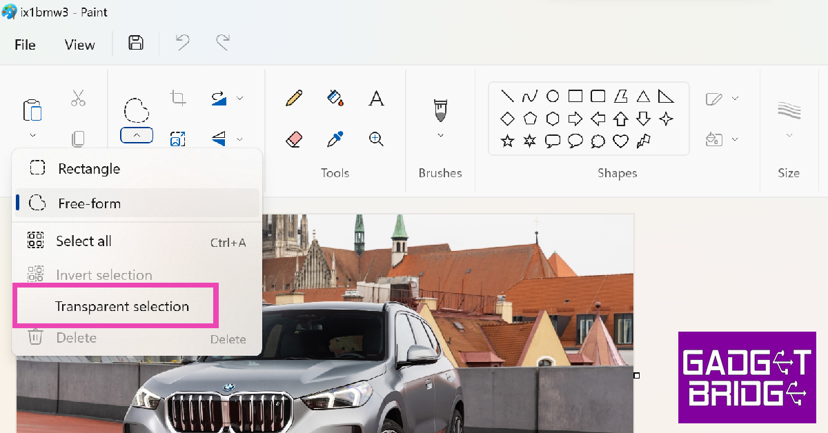Choose Select all from the selection menu
Viewport: 828px width, 433px height.
(83, 241)
